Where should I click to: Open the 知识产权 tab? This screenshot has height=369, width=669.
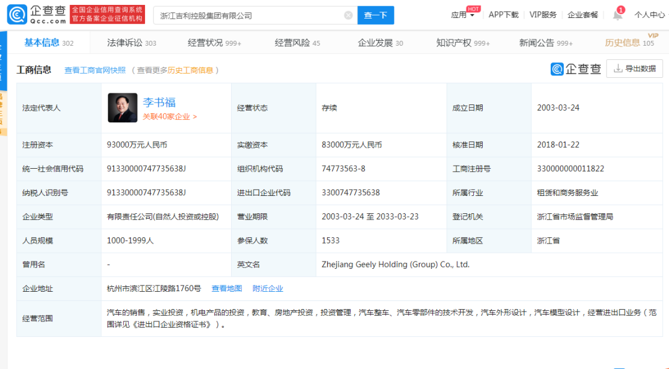[463, 43]
